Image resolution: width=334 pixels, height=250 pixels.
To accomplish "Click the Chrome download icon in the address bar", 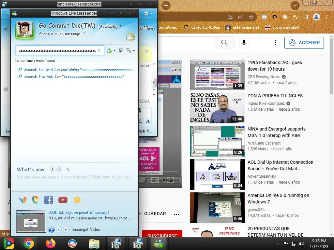I will (230, 17).
